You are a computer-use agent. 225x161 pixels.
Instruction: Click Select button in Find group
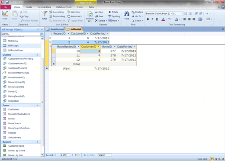point(138,21)
